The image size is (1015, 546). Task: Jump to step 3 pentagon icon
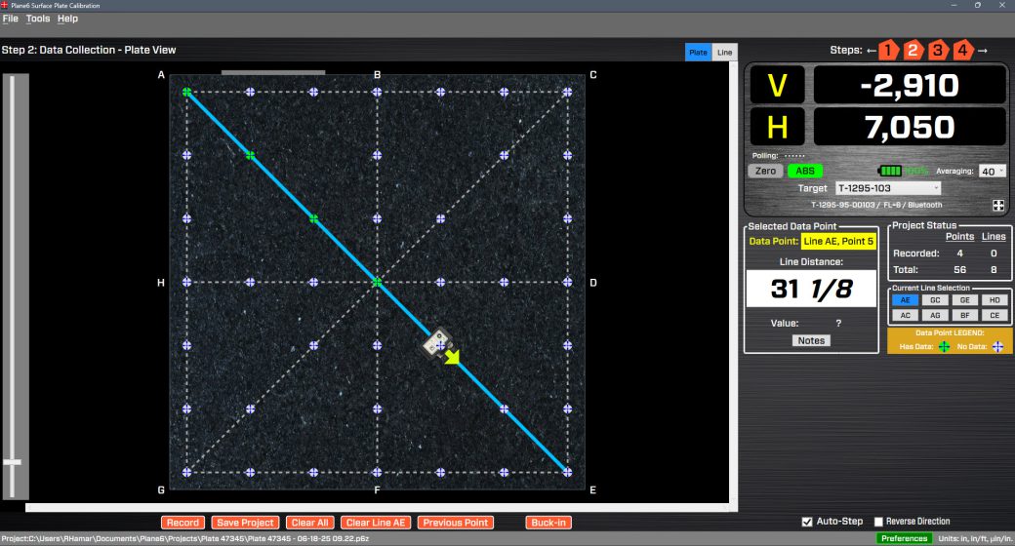(x=937, y=50)
